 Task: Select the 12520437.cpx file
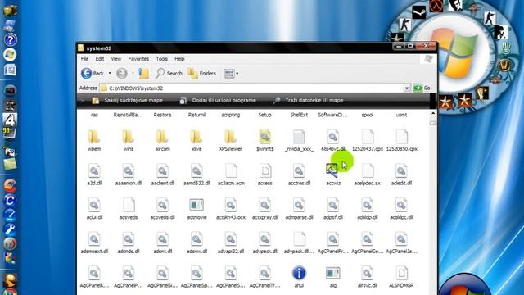point(368,140)
